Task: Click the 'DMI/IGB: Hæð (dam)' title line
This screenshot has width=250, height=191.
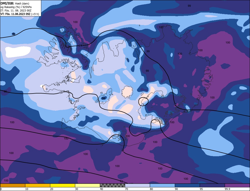Action: (x=15, y=3)
